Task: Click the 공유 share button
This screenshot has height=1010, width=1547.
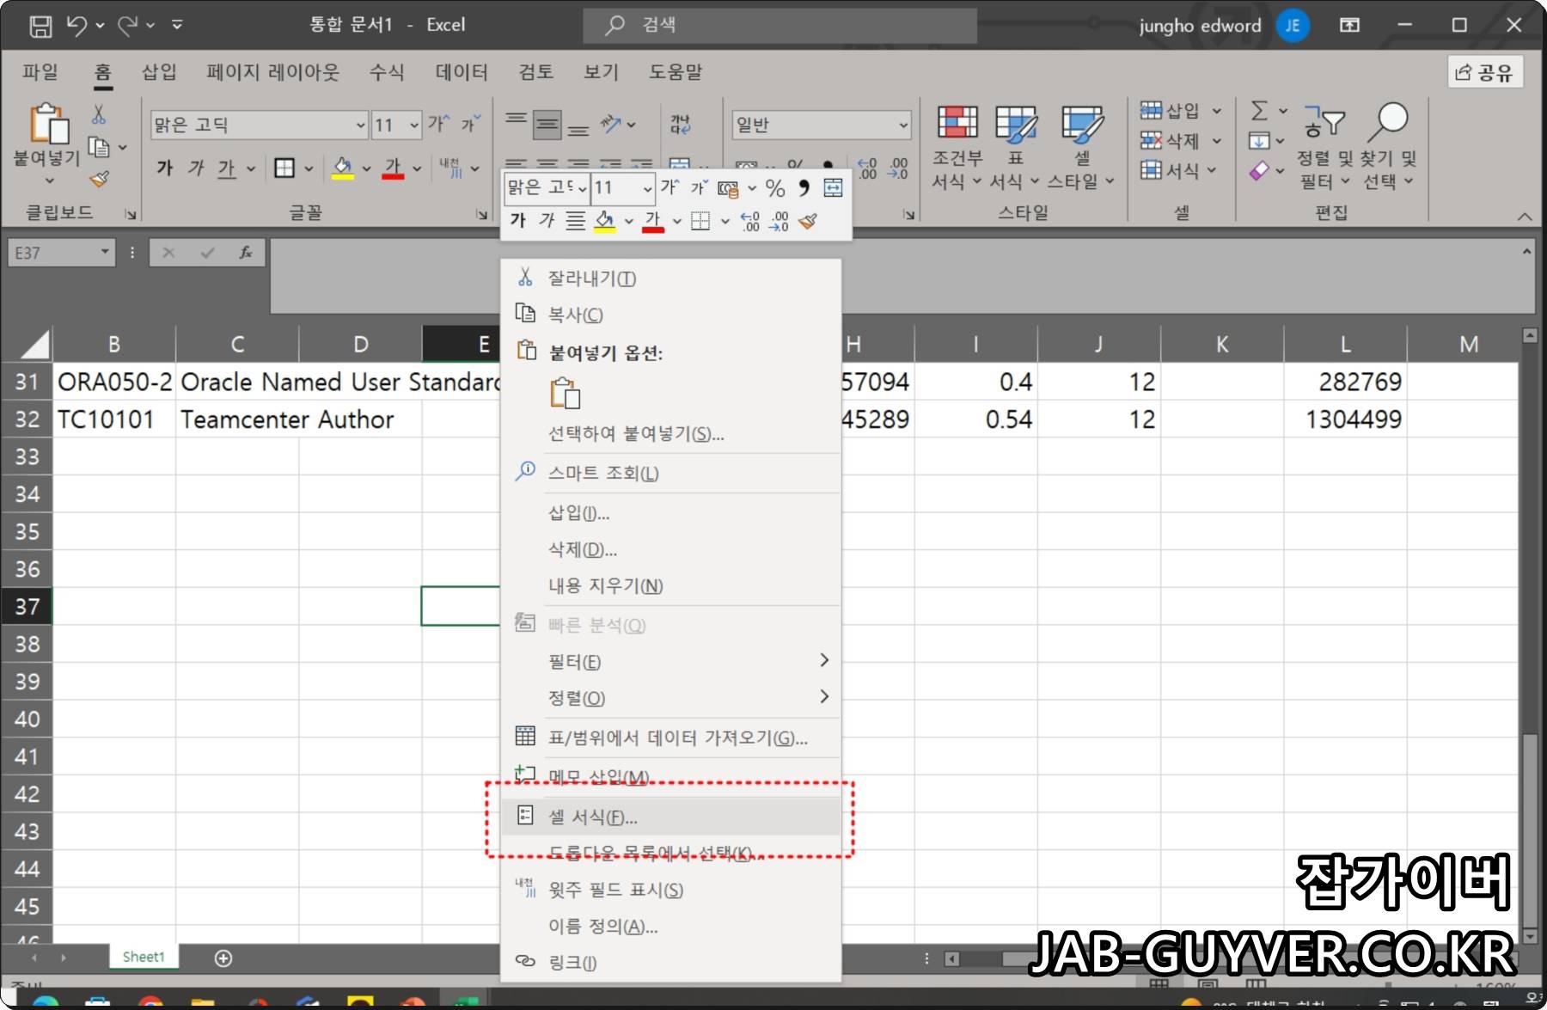Action: tap(1484, 72)
